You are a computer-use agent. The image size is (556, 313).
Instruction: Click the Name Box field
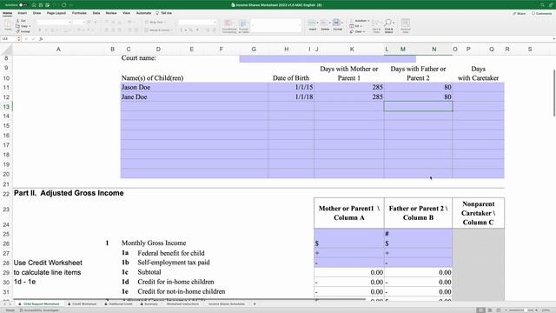point(9,38)
